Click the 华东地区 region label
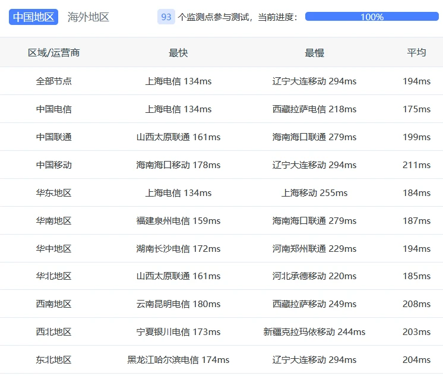Screen dimensions: 443x376 pyautogui.click(x=53, y=193)
